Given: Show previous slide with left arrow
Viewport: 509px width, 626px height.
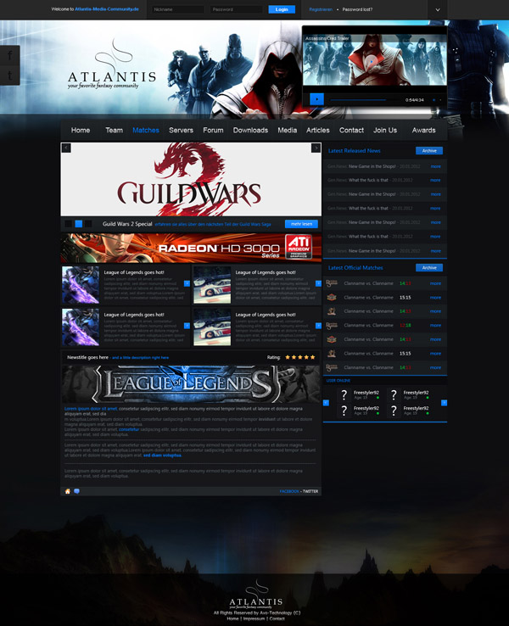Looking at the screenshot, I should [x=66, y=148].
